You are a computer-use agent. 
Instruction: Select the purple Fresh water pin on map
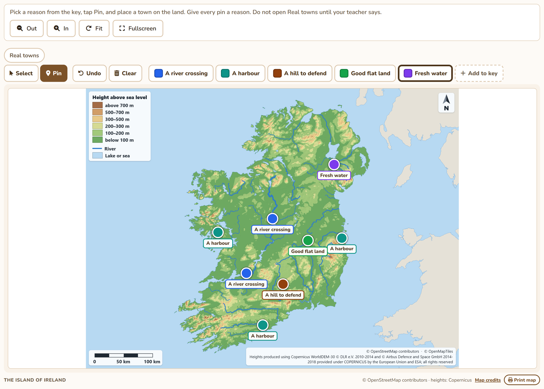tap(334, 165)
